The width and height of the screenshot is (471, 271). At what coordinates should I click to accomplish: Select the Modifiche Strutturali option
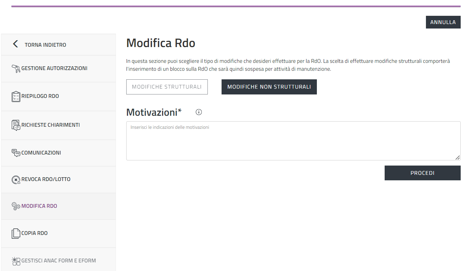click(167, 87)
